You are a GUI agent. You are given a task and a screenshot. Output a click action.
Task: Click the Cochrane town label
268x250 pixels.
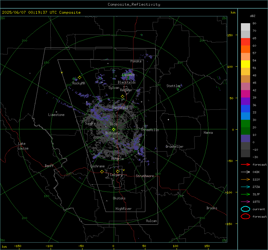pos(97,166)
